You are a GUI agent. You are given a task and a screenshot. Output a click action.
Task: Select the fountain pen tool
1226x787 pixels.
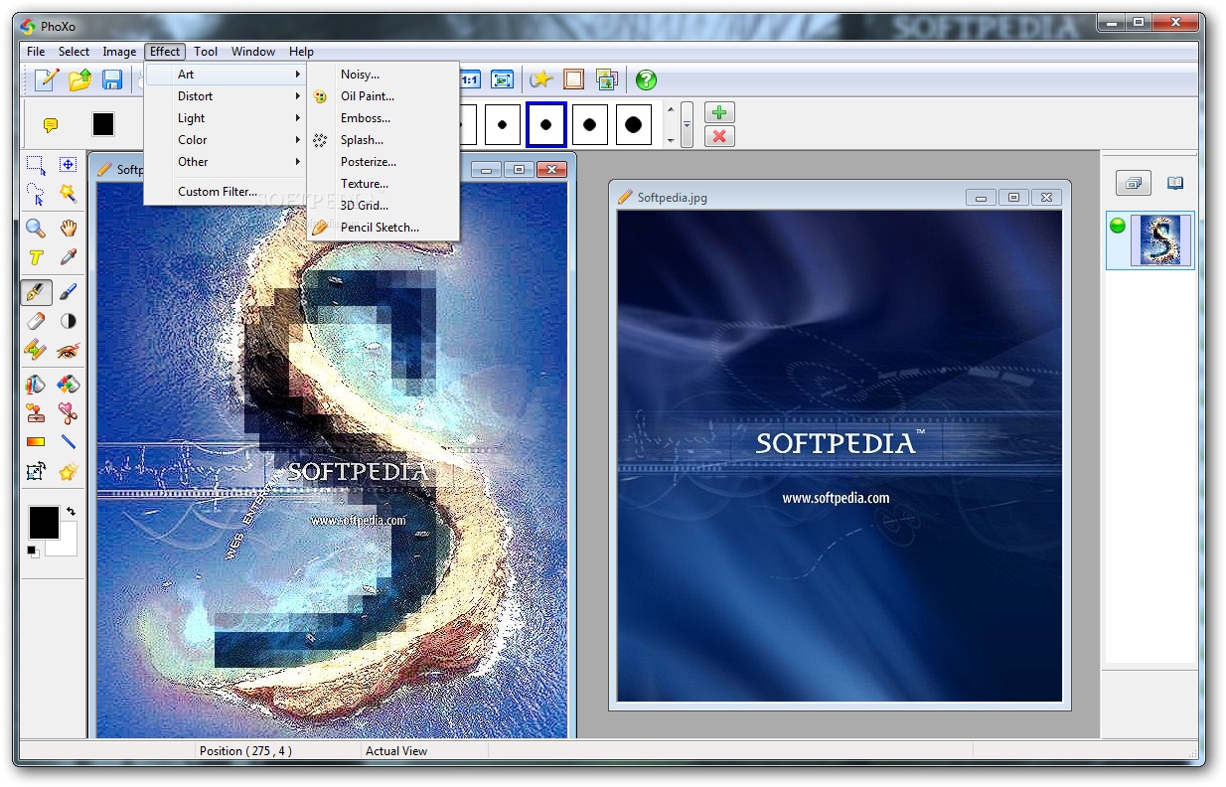tap(36, 292)
